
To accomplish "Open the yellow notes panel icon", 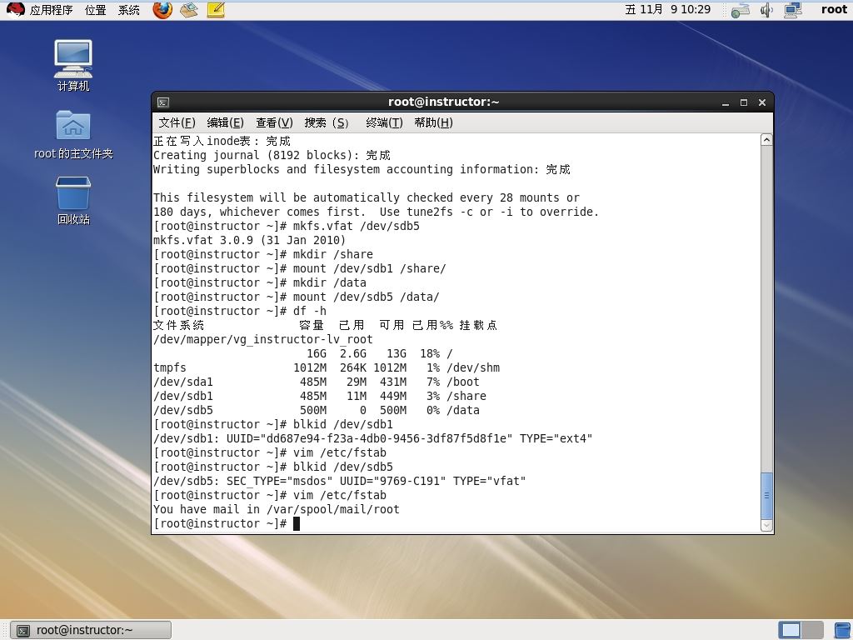I will [216, 10].
